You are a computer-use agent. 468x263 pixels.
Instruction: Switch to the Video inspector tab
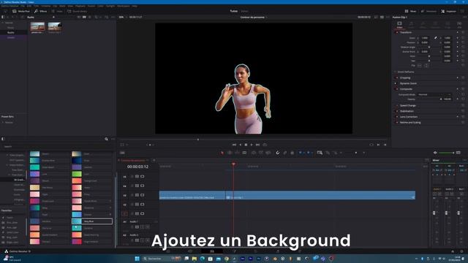tap(399, 24)
